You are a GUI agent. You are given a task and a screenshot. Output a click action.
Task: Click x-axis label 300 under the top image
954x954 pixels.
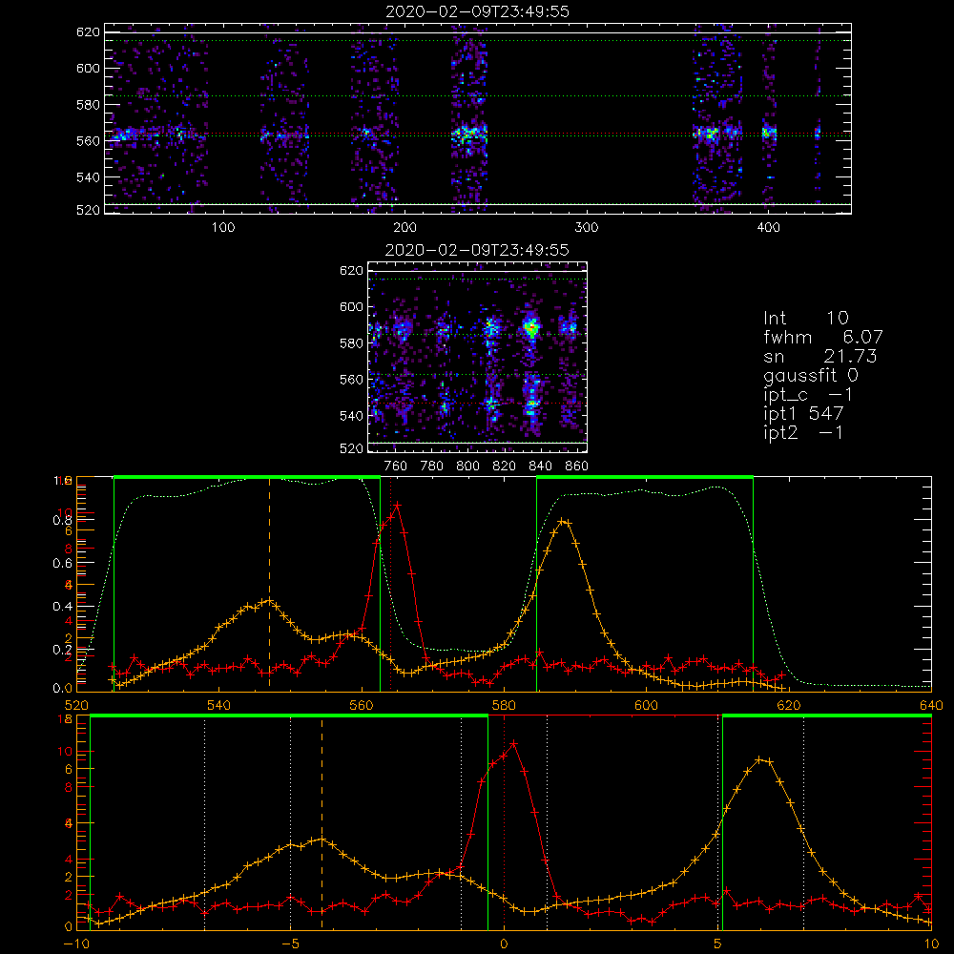coord(587,228)
